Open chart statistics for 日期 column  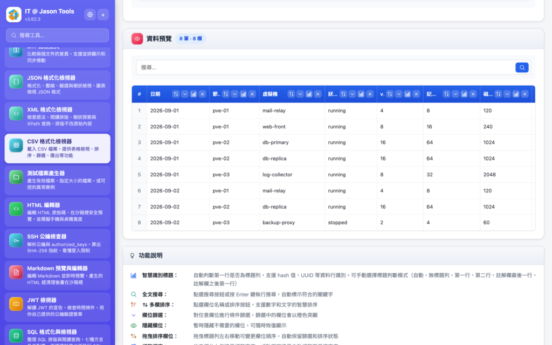click(194, 94)
